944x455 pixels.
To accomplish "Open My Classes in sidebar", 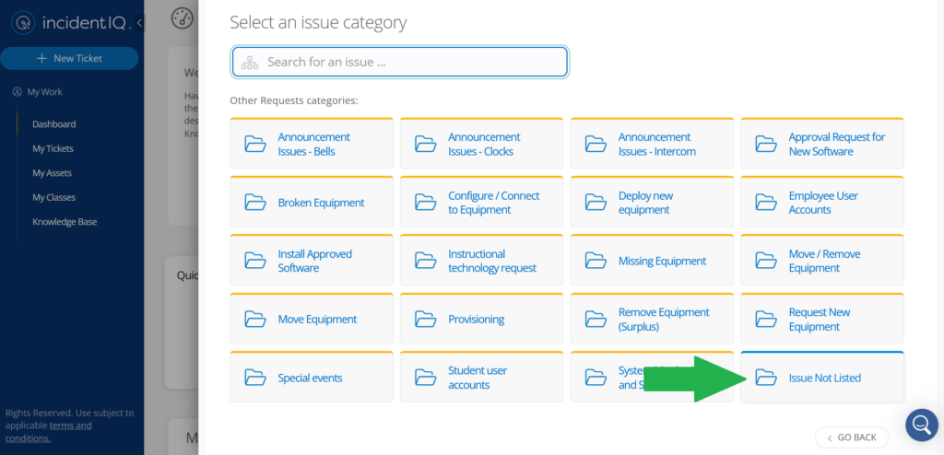I will pyautogui.click(x=53, y=197).
